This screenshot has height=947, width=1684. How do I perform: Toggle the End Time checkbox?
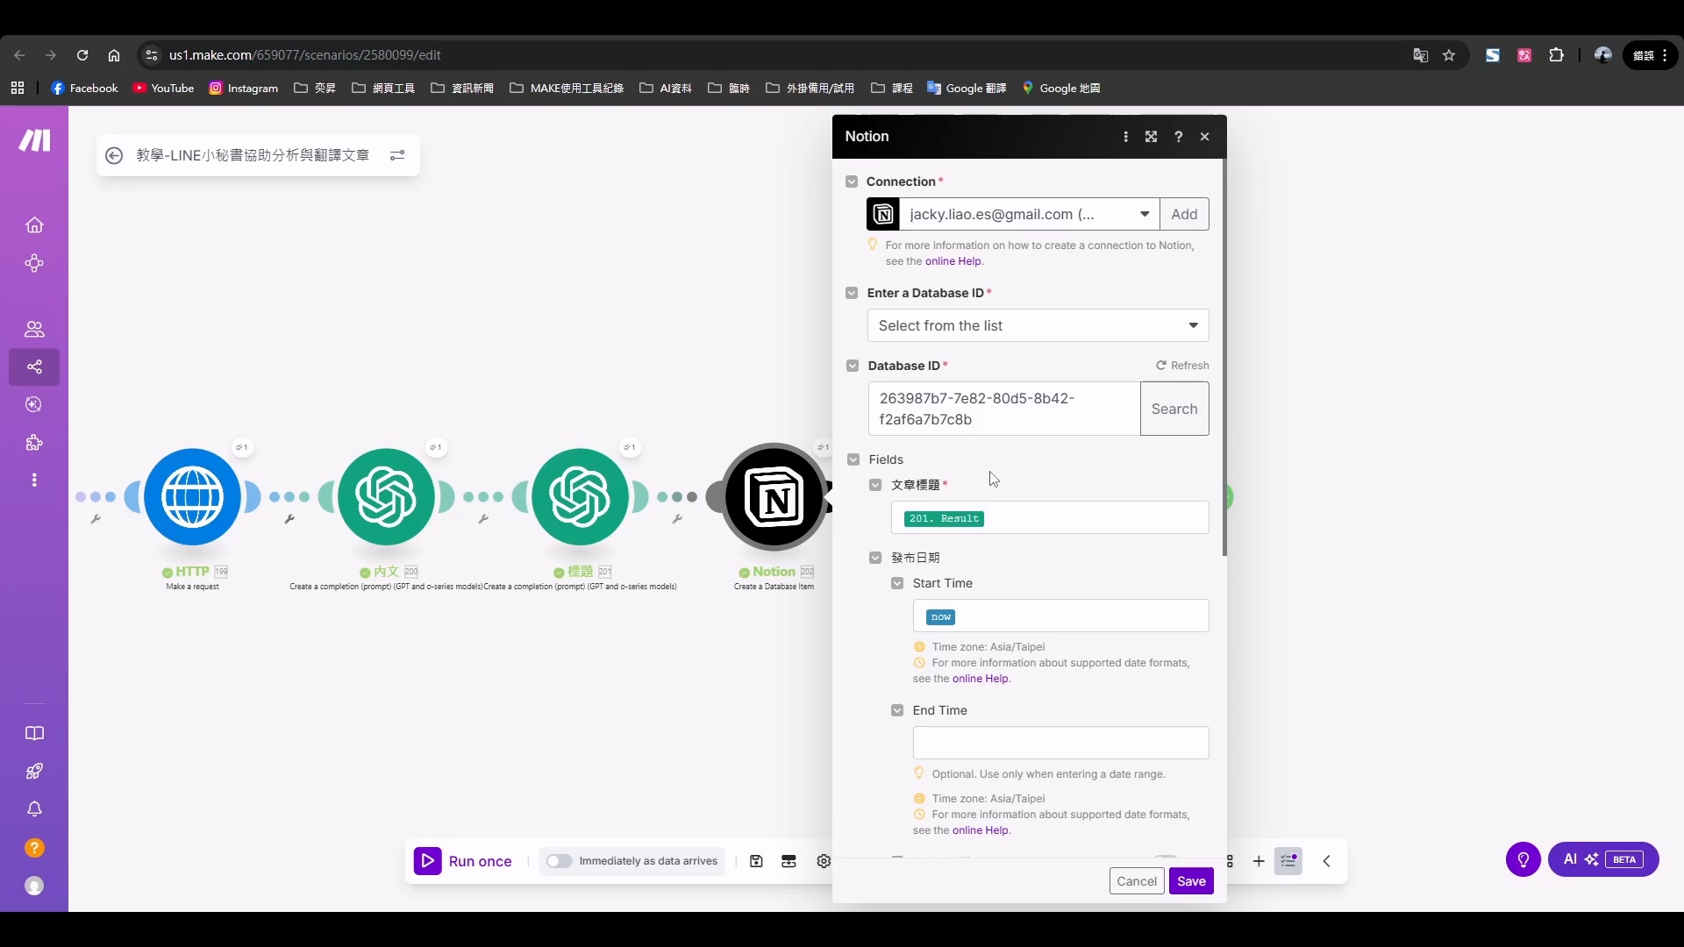point(897,710)
